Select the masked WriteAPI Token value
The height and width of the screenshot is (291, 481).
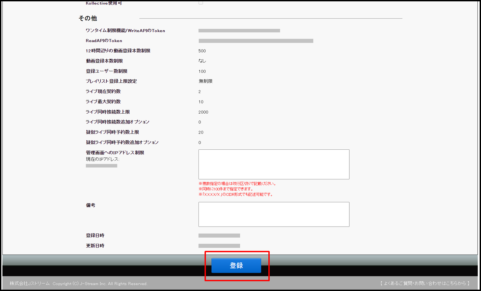[239, 31]
